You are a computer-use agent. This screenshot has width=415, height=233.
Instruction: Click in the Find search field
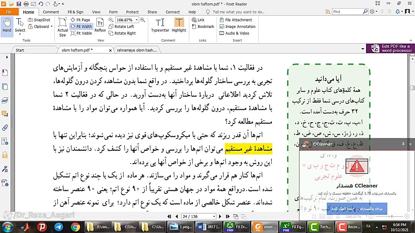[x=347, y=12]
